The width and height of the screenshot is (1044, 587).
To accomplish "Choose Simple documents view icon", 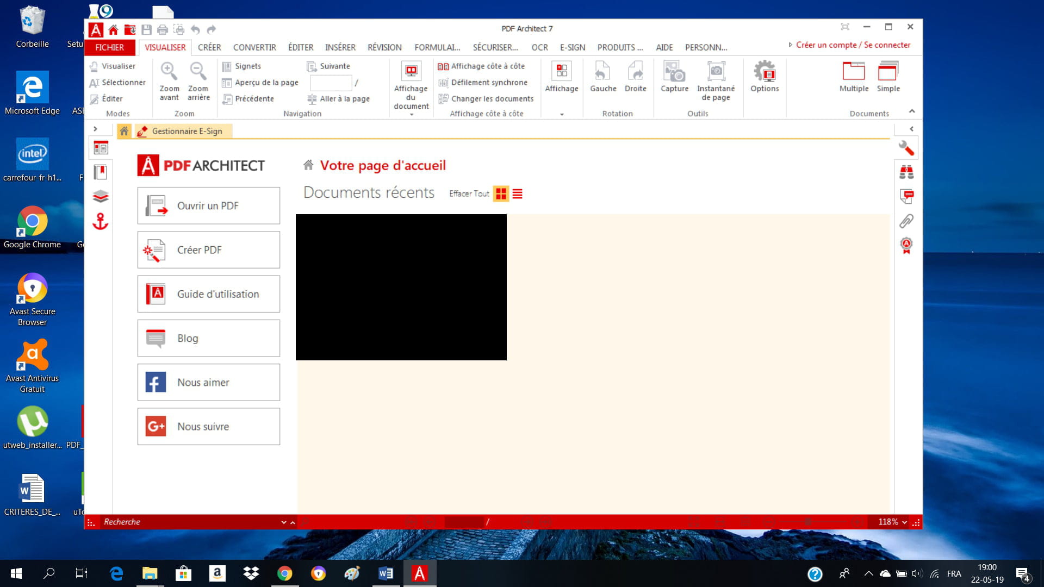I will [x=888, y=71].
